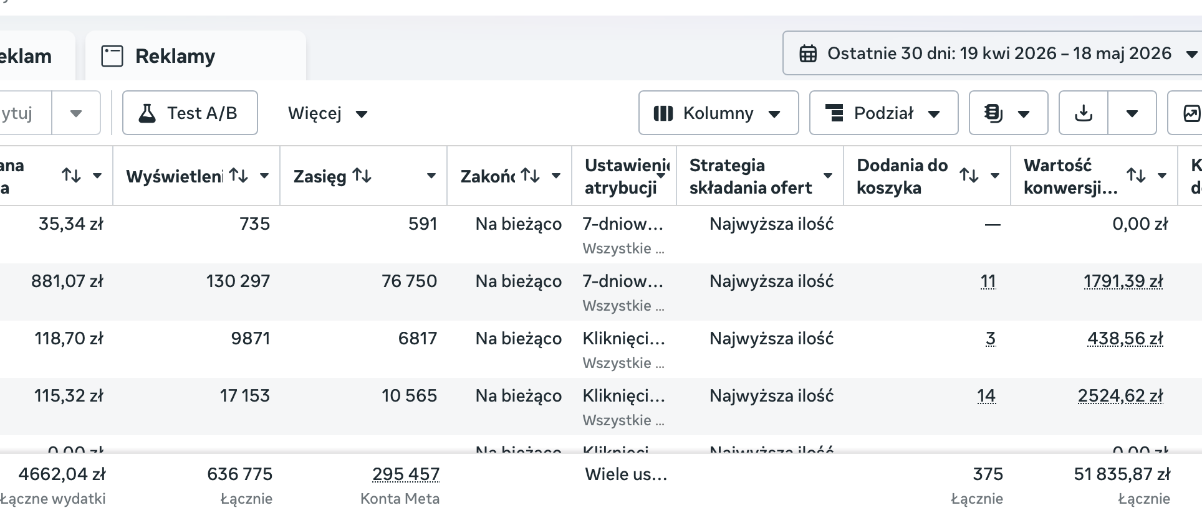Select the 35,34 zł spend cell

(71, 224)
